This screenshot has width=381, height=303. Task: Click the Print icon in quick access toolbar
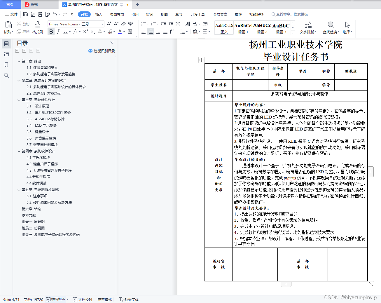[40, 14]
